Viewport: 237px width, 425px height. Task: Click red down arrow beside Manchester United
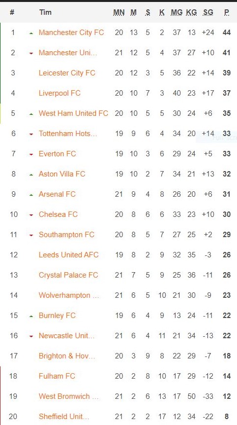[31, 53]
